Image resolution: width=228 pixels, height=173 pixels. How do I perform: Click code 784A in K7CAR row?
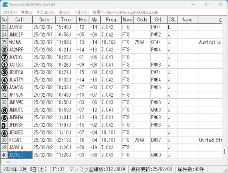[x=139, y=140]
